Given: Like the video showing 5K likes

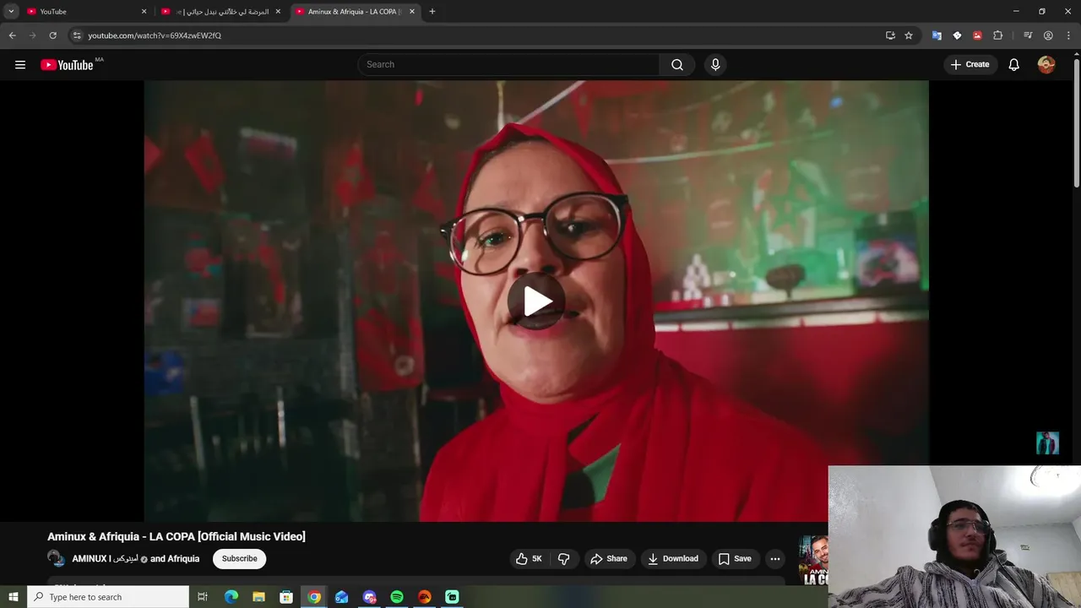Looking at the screenshot, I should [x=530, y=559].
